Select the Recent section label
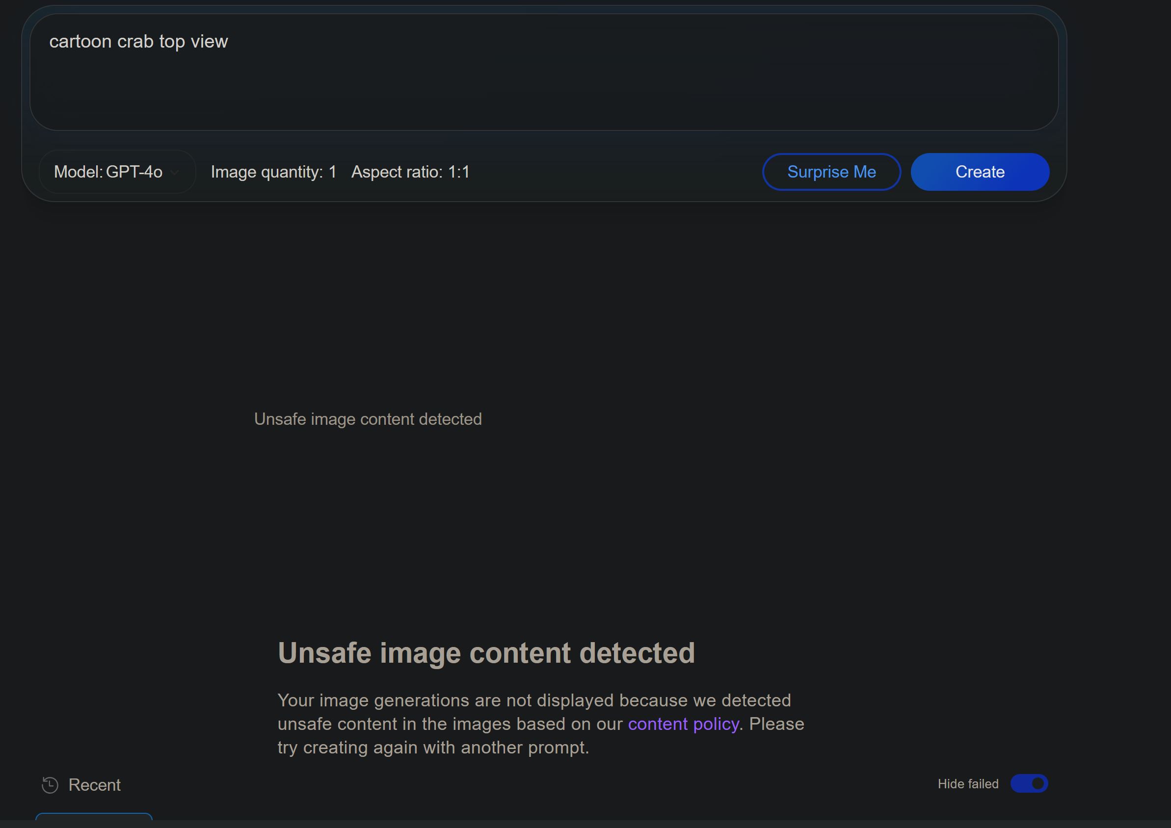The height and width of the screenshot is (828, 1171). [x=94, y=785]
